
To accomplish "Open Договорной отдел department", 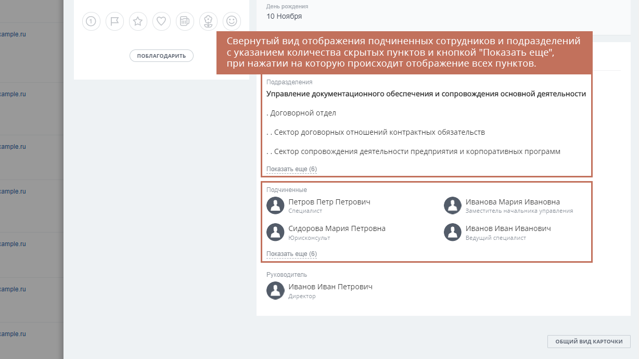I will click(301, 113).
